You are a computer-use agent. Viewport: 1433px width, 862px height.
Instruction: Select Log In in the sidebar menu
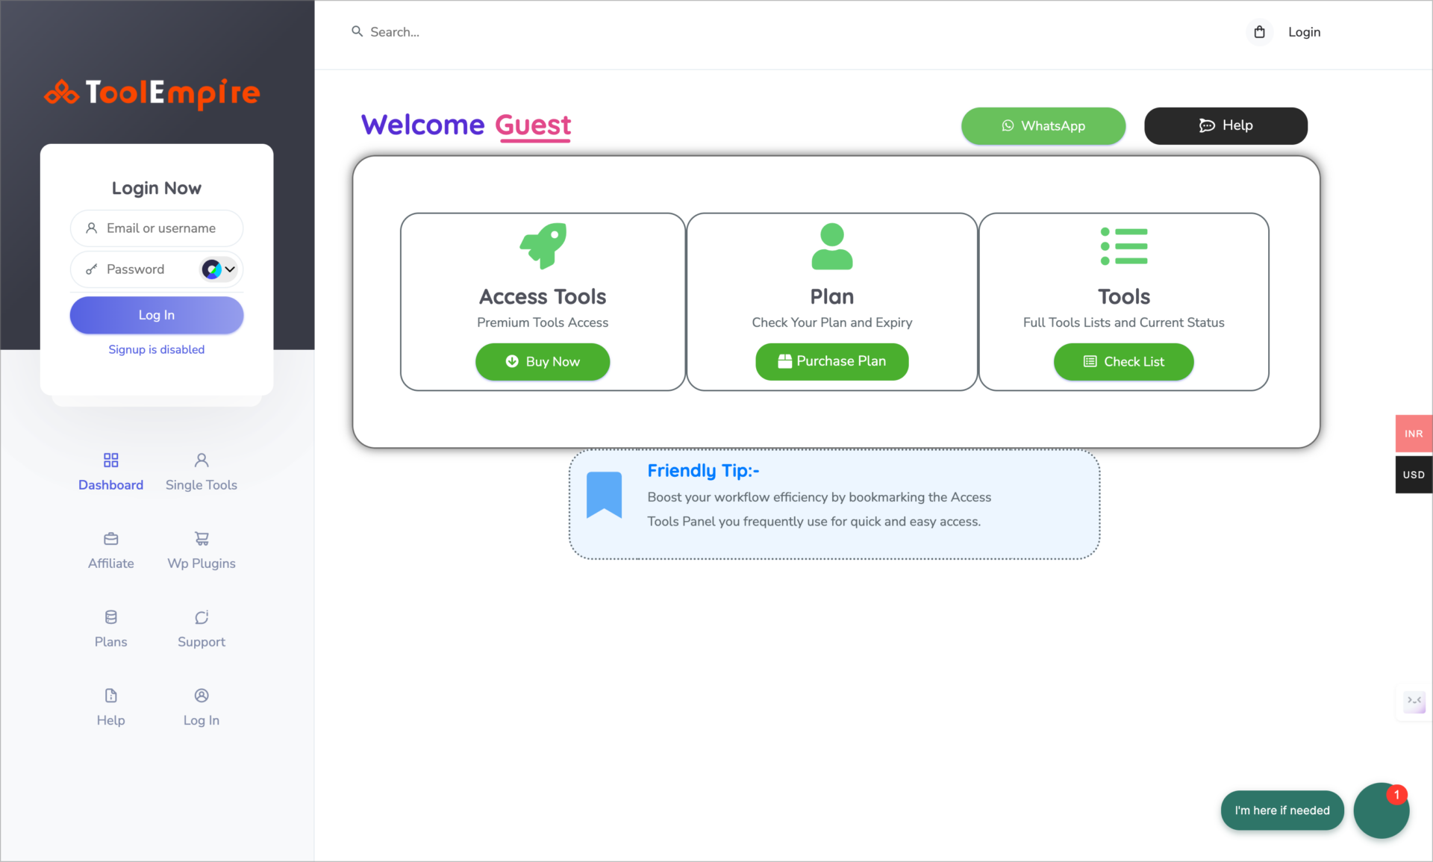point(202,707)
